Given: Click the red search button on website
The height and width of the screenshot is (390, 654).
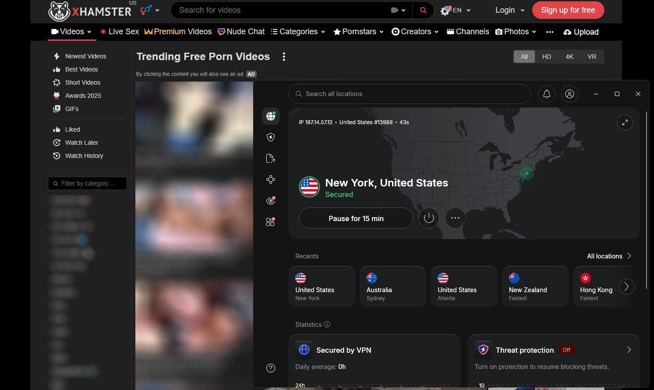Looking at the screenshot, I should (423, 10).
